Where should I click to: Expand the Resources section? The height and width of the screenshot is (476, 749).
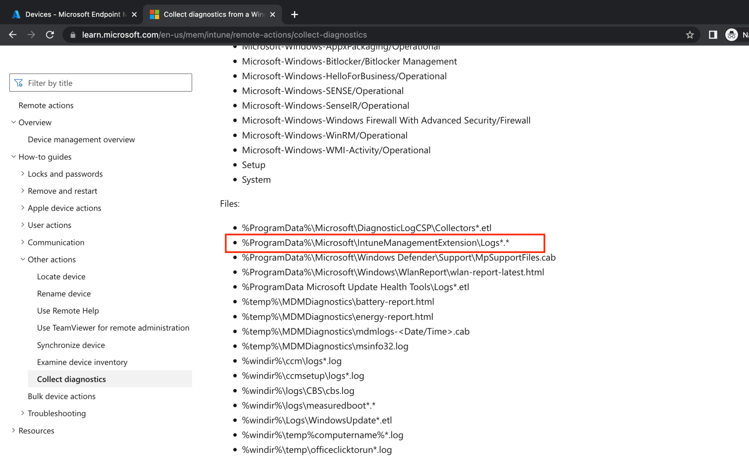(x=13, y=430)
